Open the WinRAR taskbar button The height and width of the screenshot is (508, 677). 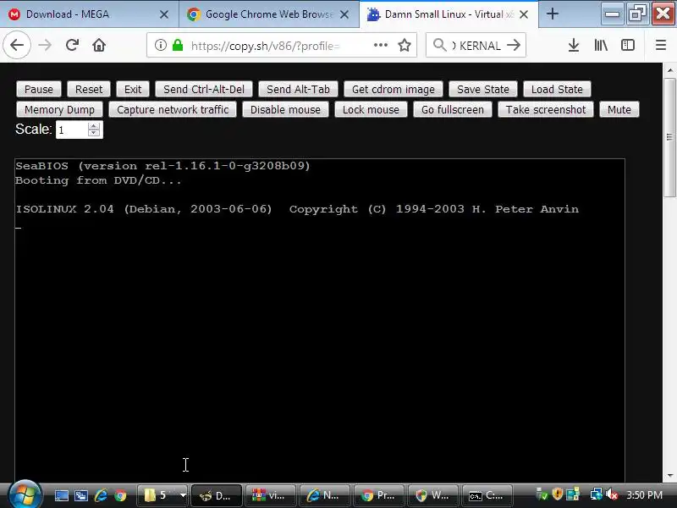pyautogui.click(x=270, y=495)
